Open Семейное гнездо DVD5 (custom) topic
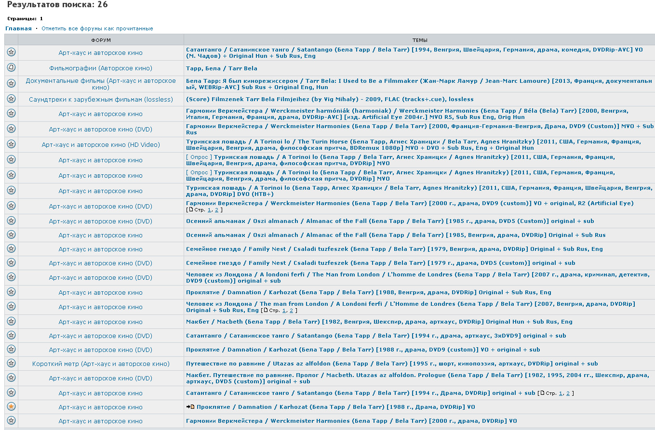 (381, 263)
